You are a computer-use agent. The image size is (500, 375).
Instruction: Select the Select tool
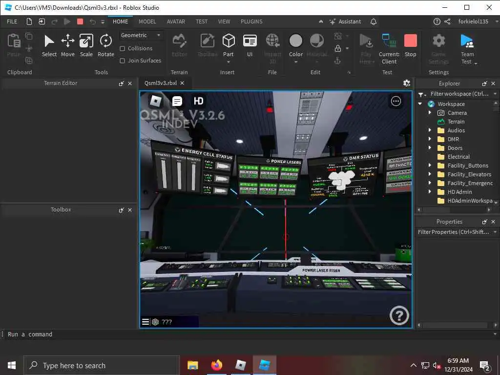(49, 45)
